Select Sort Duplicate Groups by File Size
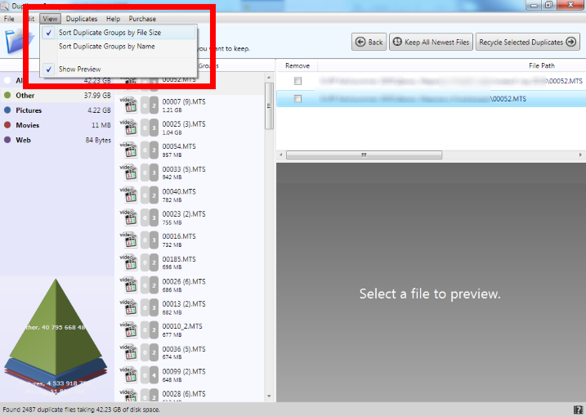Viewport: 586px width, 417px height. coord(110,33)
